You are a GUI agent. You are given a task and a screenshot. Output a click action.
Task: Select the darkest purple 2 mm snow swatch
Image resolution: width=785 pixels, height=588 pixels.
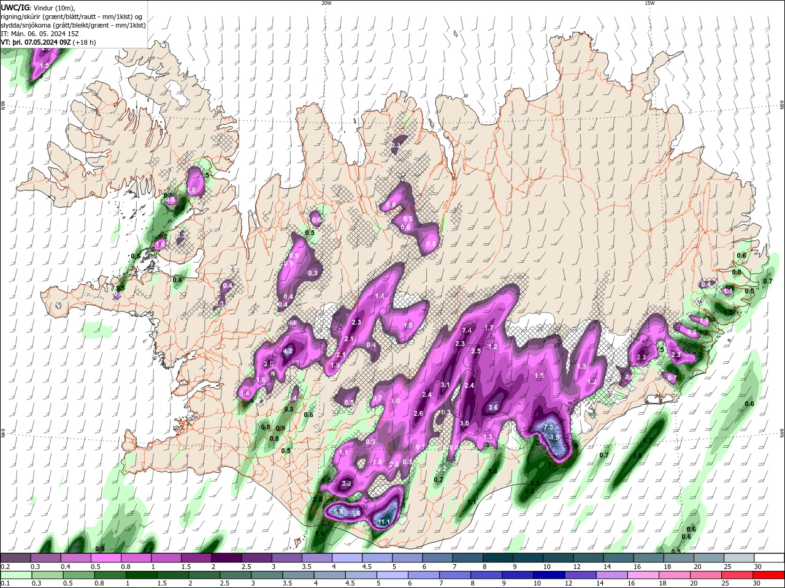pos(226,558)
